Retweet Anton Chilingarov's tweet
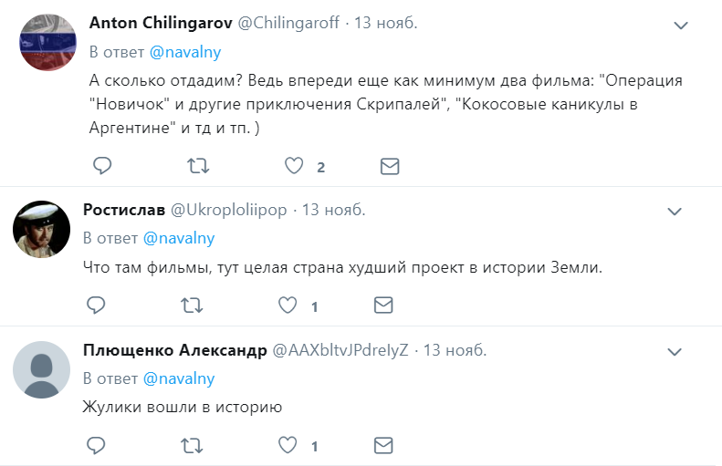The height and width of the screenshot is (466, 722). (x=198, y=166)
